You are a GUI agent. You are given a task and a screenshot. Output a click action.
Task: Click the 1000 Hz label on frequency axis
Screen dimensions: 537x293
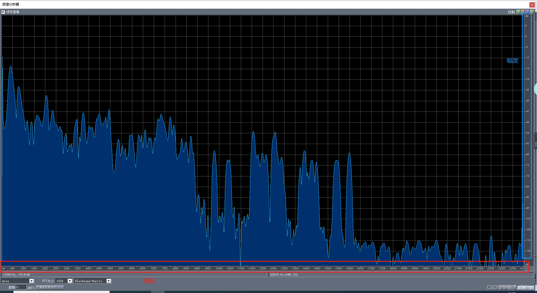(23, 268)
